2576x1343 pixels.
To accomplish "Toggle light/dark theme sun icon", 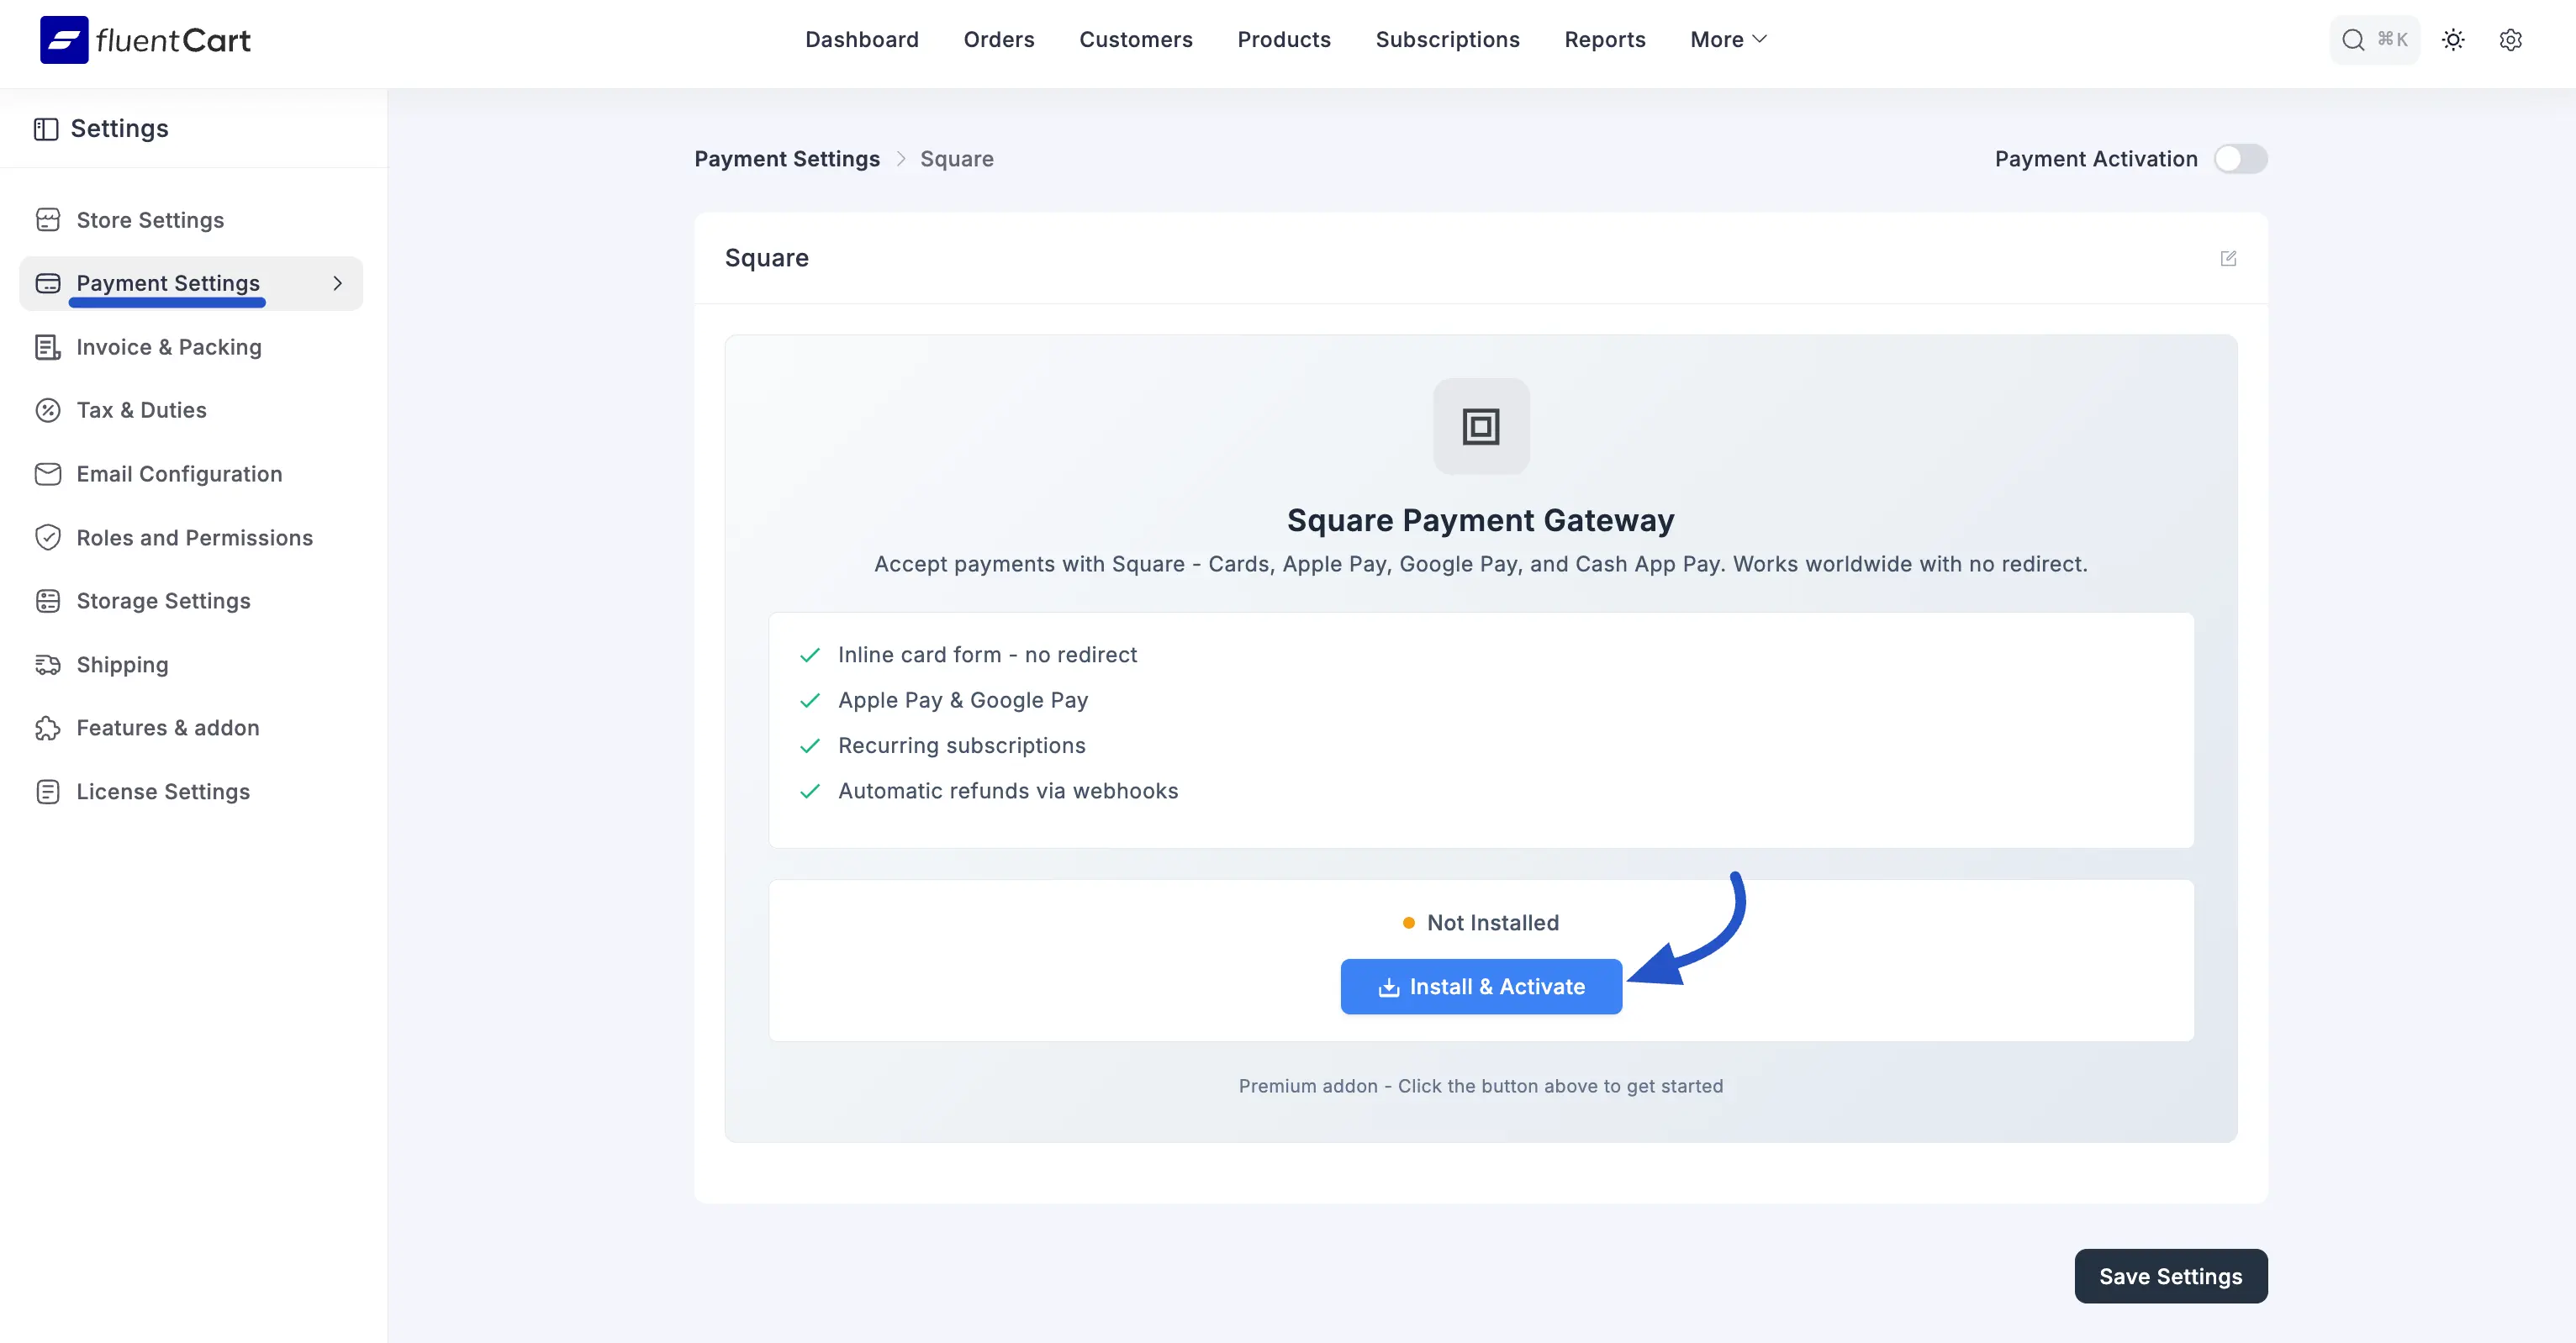I will point(2452,40).
